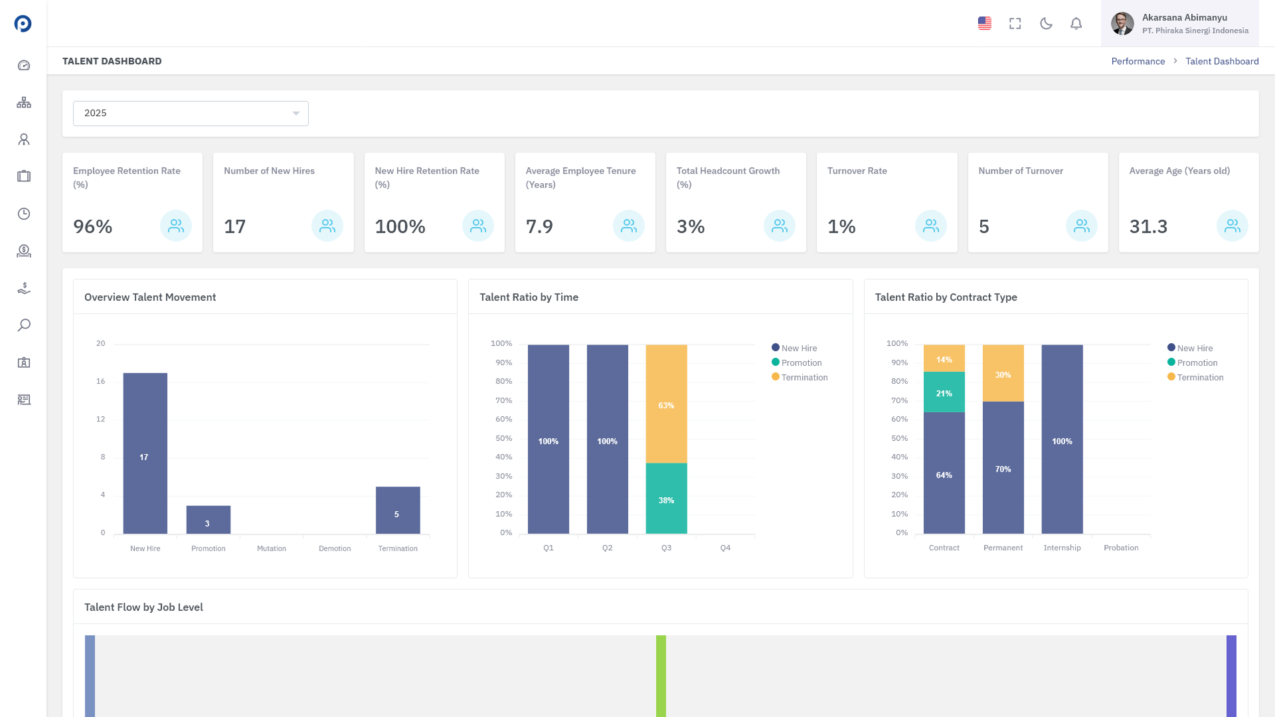The image size is (1275, 717).
Task: Click the Performance breadcrumb link
Action: (1138, 61)
